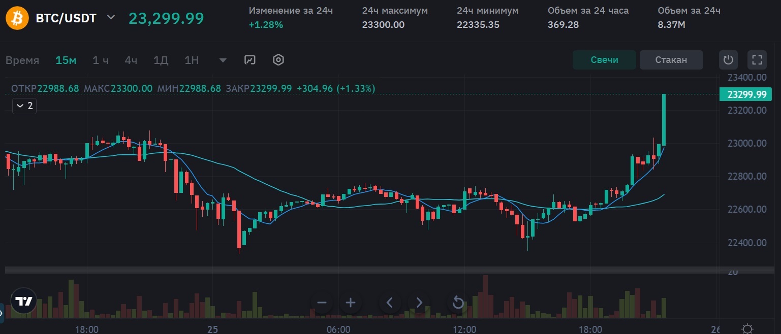This screenshot has width=781, height=334.
Task: Open the chart indicators icon
Action: click(x=249, y=60)
